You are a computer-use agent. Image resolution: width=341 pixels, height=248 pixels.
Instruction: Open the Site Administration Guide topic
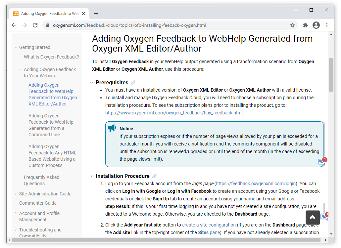pos(45,194)
